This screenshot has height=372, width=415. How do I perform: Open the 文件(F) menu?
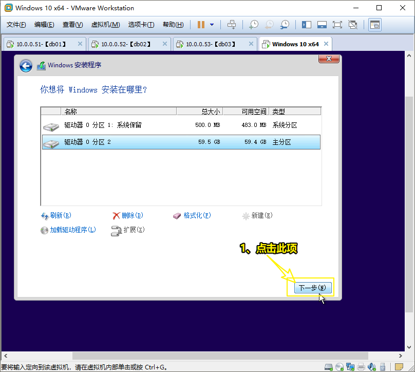pyautogui.click(x=16, y=25)
